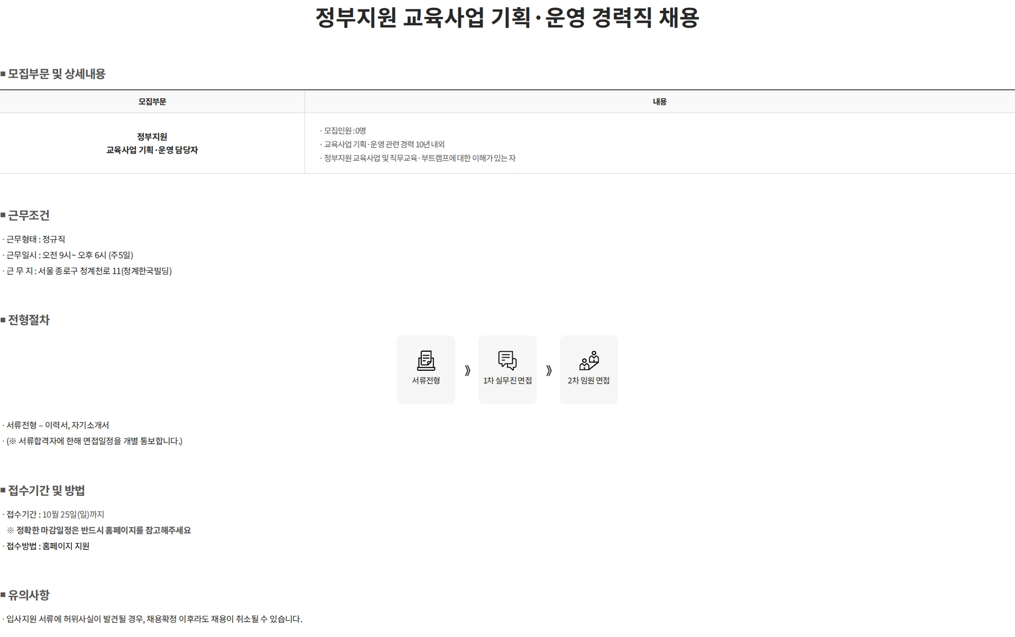Click the 부트캠프에 대한 이해가 있는 자 line
This screenshot has height=637, width=1015.
click(418, 158)
